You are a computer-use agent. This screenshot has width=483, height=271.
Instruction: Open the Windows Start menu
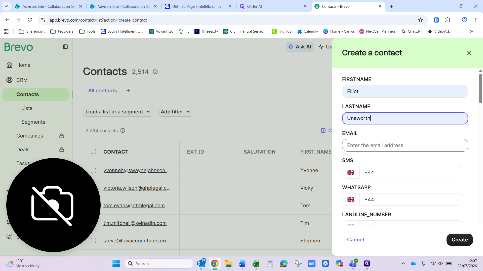pyautogui.click(x=116, y=263)
